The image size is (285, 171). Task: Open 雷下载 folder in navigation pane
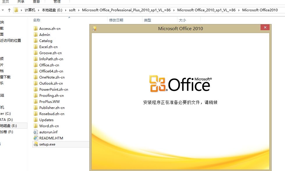(x=5, y=77)
